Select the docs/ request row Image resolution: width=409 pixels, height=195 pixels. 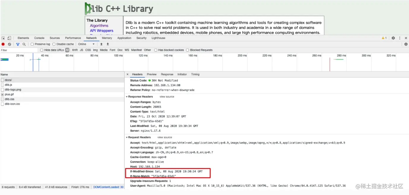pos(62,80)
